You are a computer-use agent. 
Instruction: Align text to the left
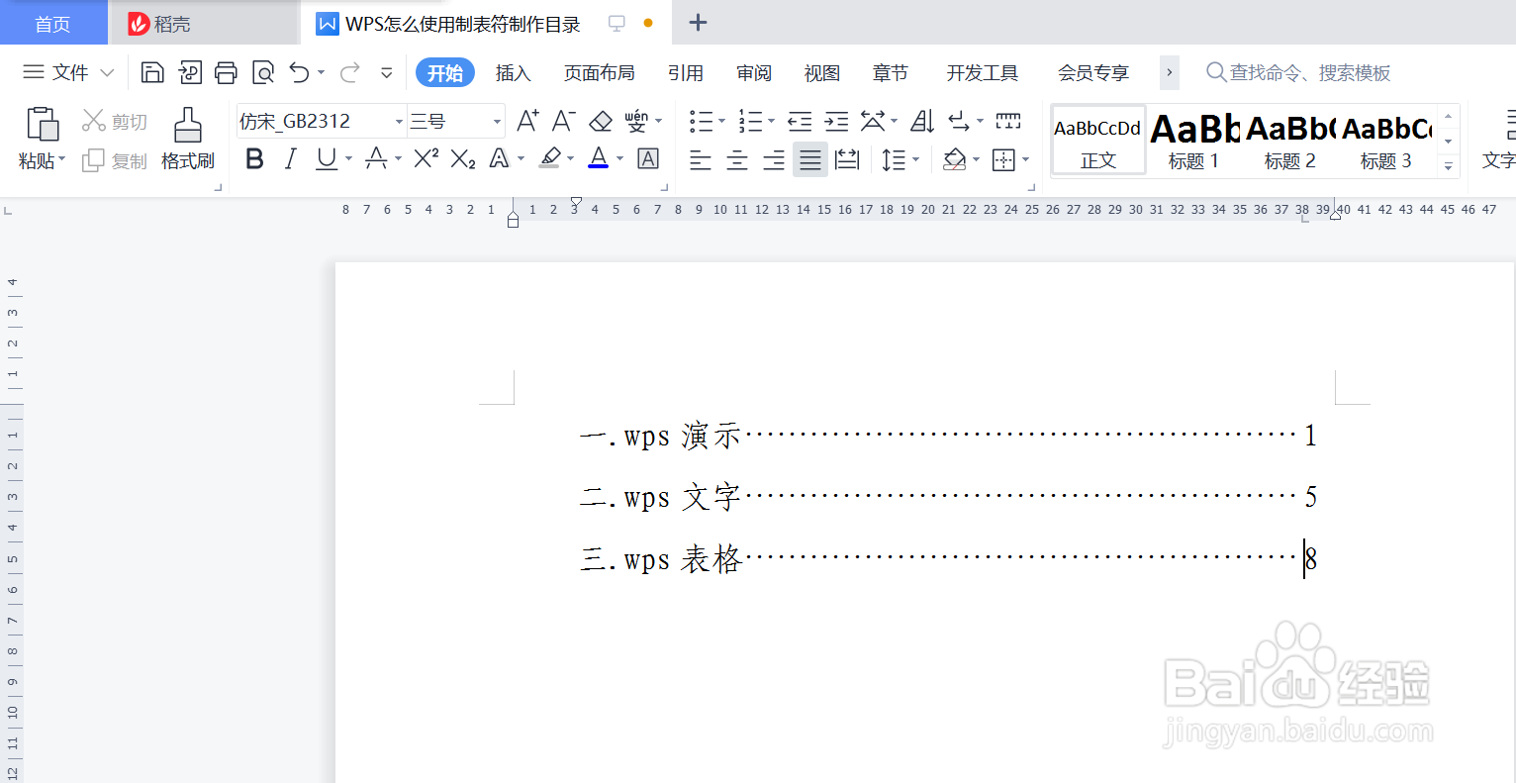coord(701,159)
